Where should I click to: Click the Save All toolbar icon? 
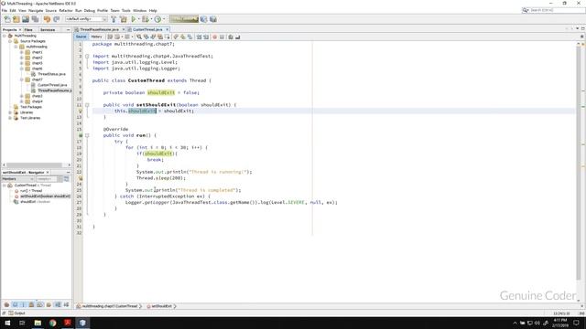pos(35,19)
